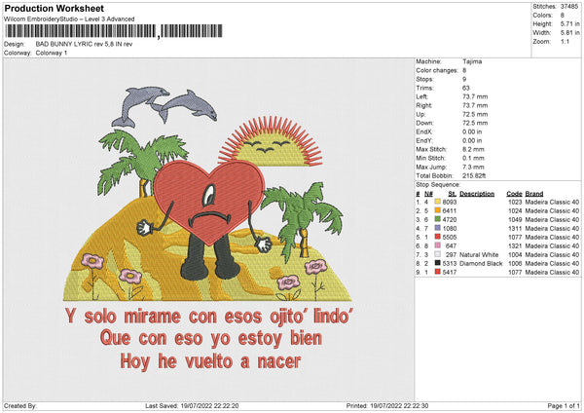Click the red swatch beside stitch count 5505
The height and width of the screenshot is (413, 584).
coord(438,237)
